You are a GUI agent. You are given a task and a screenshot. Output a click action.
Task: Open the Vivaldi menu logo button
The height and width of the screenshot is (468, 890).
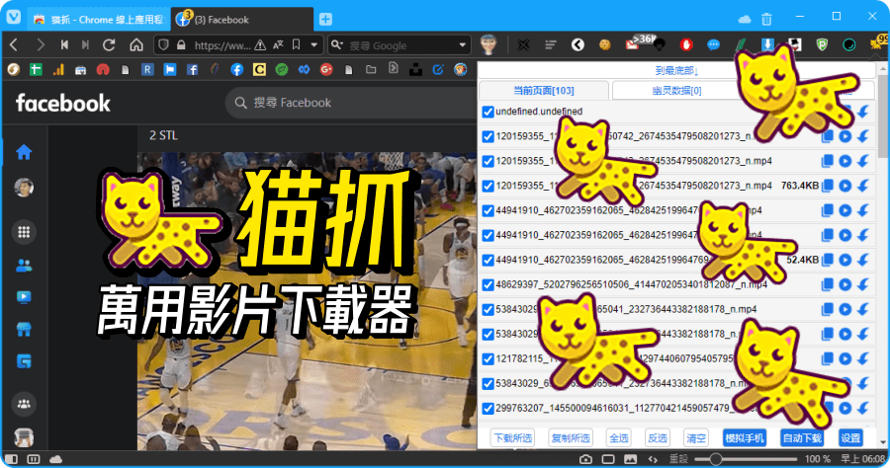pyautogui.click(x=14, y=18)
